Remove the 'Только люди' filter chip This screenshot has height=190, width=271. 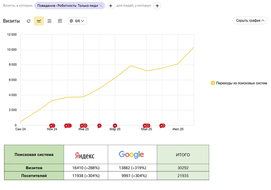click(101, 6)
